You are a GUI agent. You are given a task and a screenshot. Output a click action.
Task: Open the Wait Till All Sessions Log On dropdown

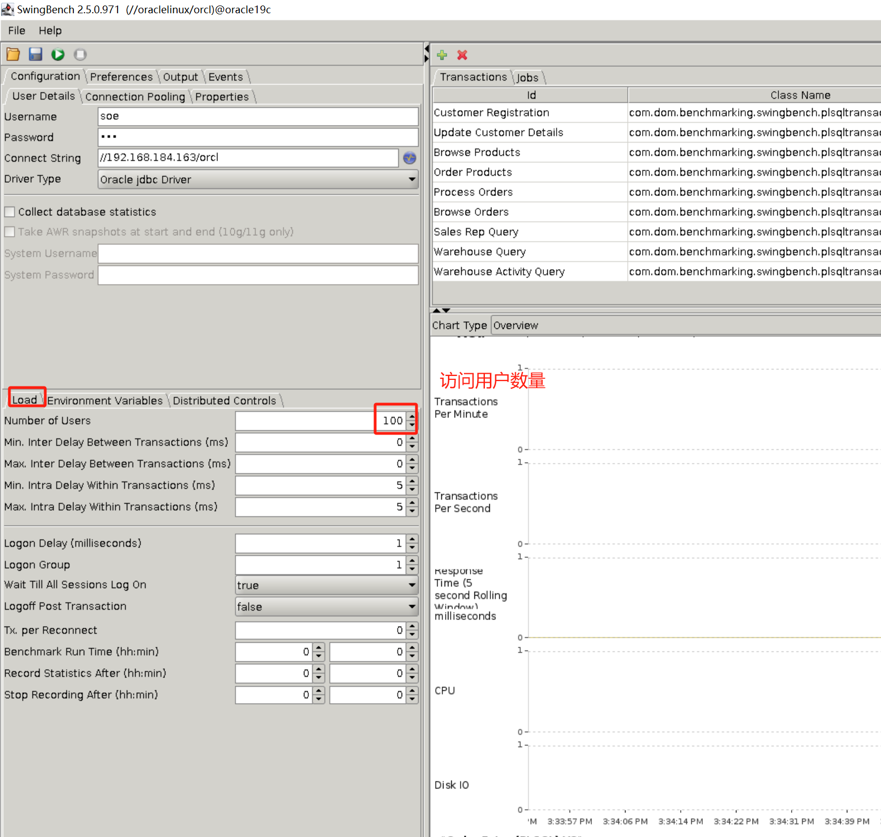coord(327,585)
